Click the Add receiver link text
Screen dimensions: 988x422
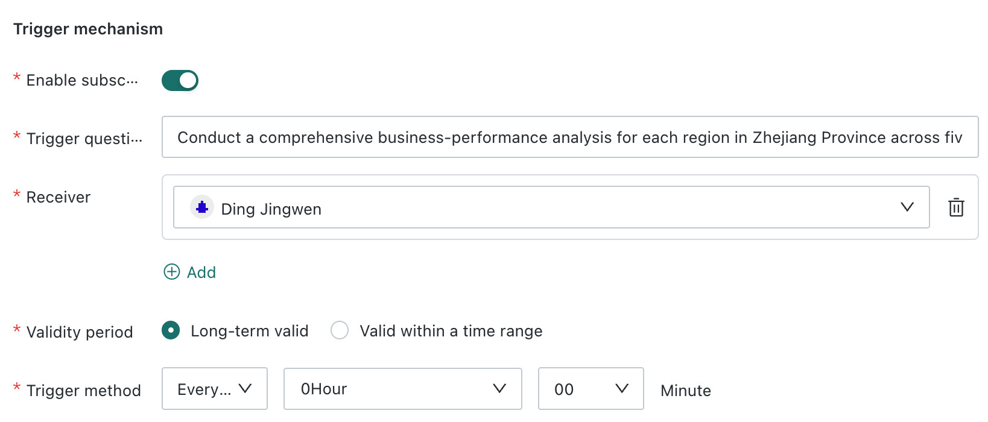pyautogui.click(x=201, y=272)
